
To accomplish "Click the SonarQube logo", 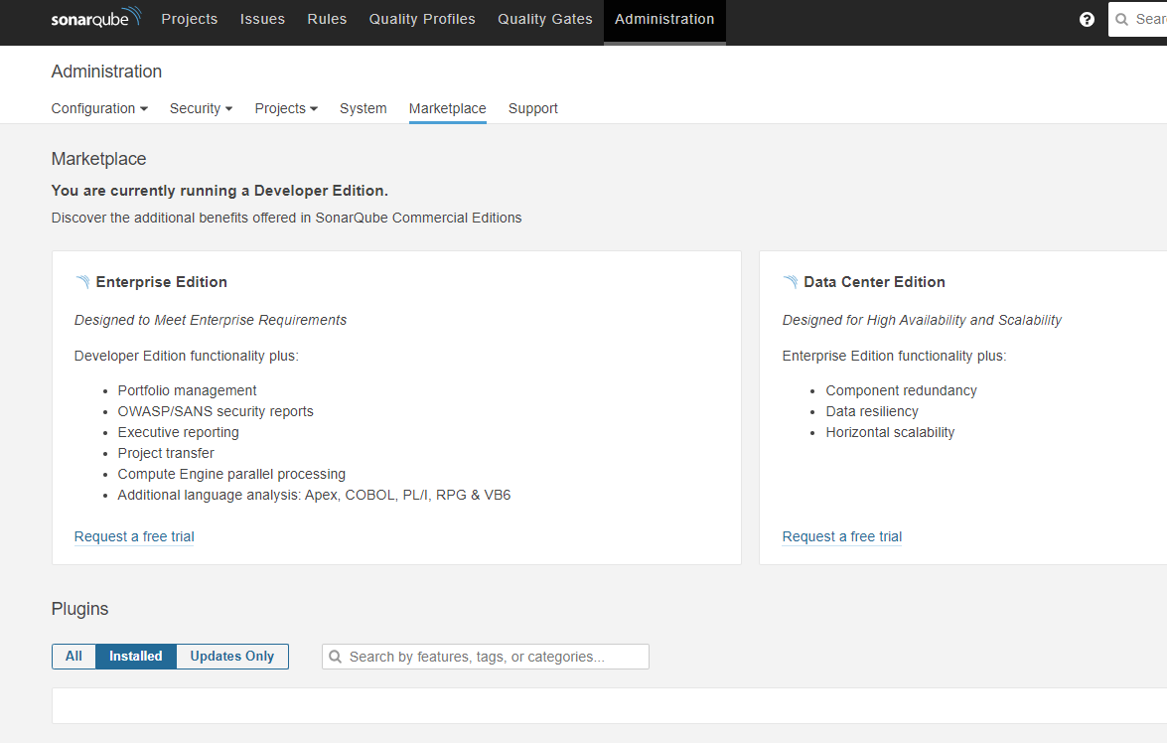I will pos(96,19).
